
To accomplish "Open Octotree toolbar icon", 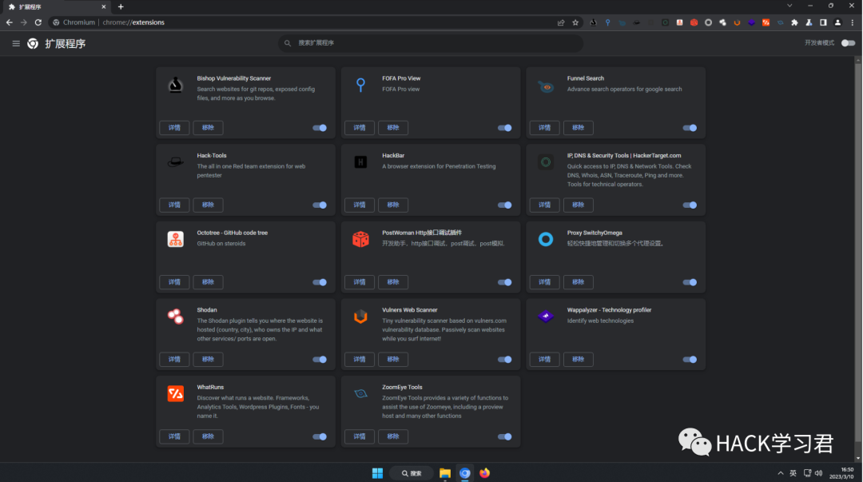I will pyautogui.click(x=680, y=22).
